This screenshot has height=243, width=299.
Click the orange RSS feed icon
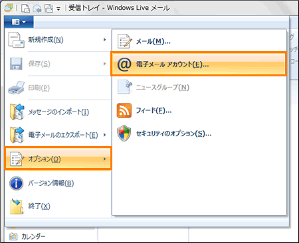pyautogui.click(x=124, y=110)
